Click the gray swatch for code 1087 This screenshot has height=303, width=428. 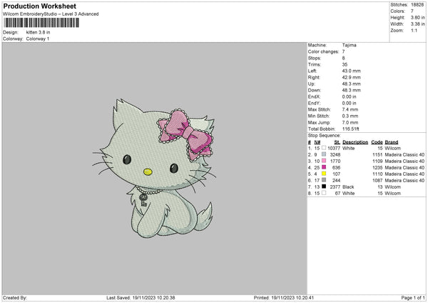(324, 180)
